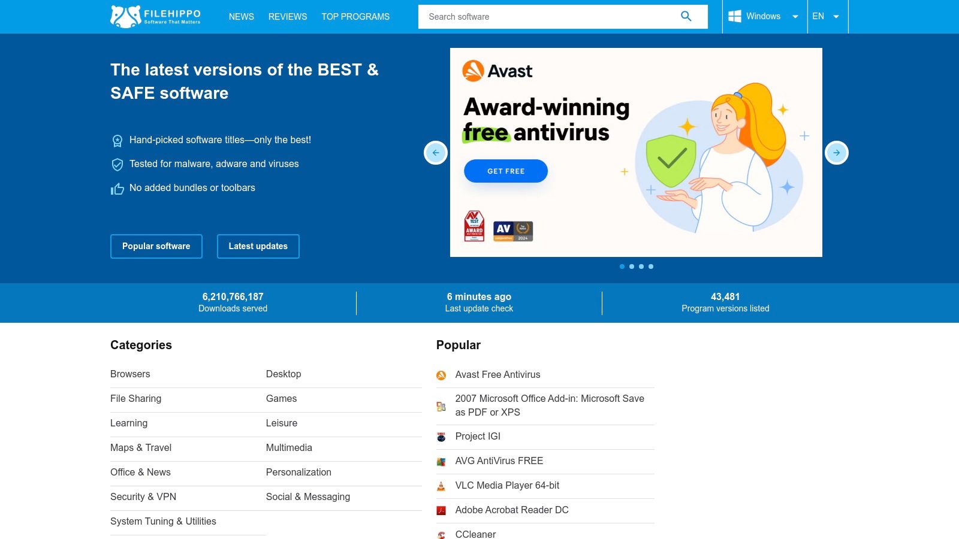Open the NEWS menu item
959x539 pixels.
coord(242,17)
